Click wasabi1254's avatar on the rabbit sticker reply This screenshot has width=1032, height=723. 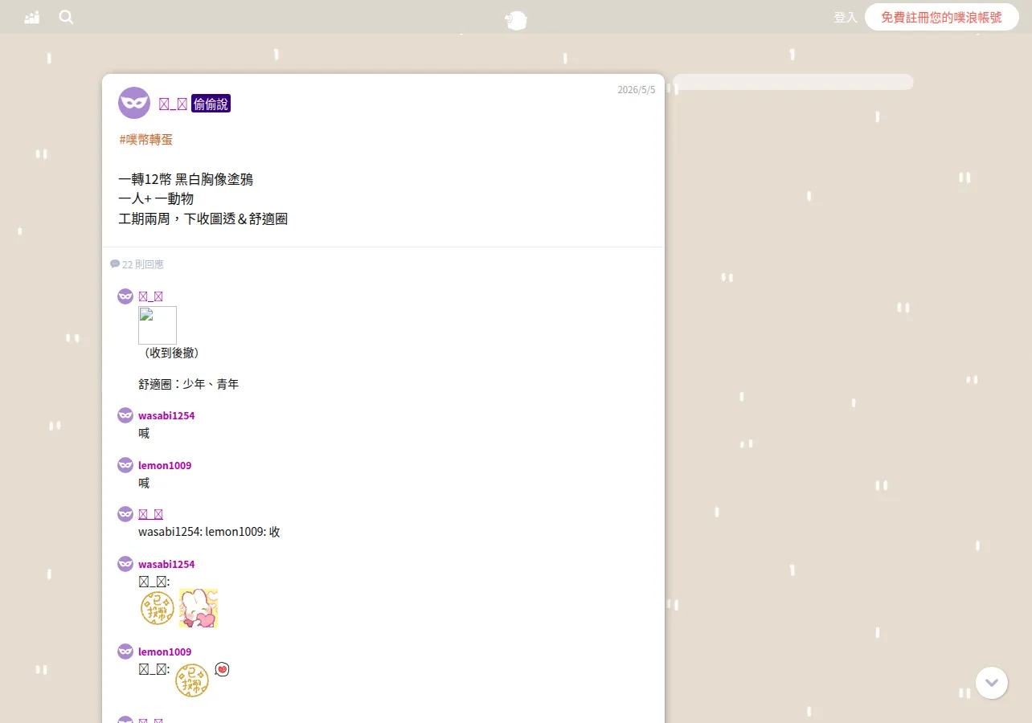tap(125, 564)
